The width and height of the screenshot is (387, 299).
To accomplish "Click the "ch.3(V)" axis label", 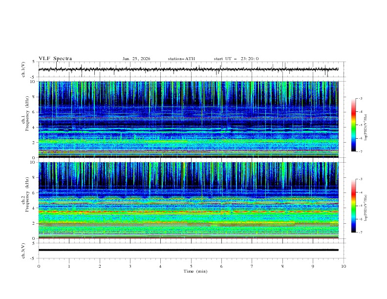I will point(23,251).
